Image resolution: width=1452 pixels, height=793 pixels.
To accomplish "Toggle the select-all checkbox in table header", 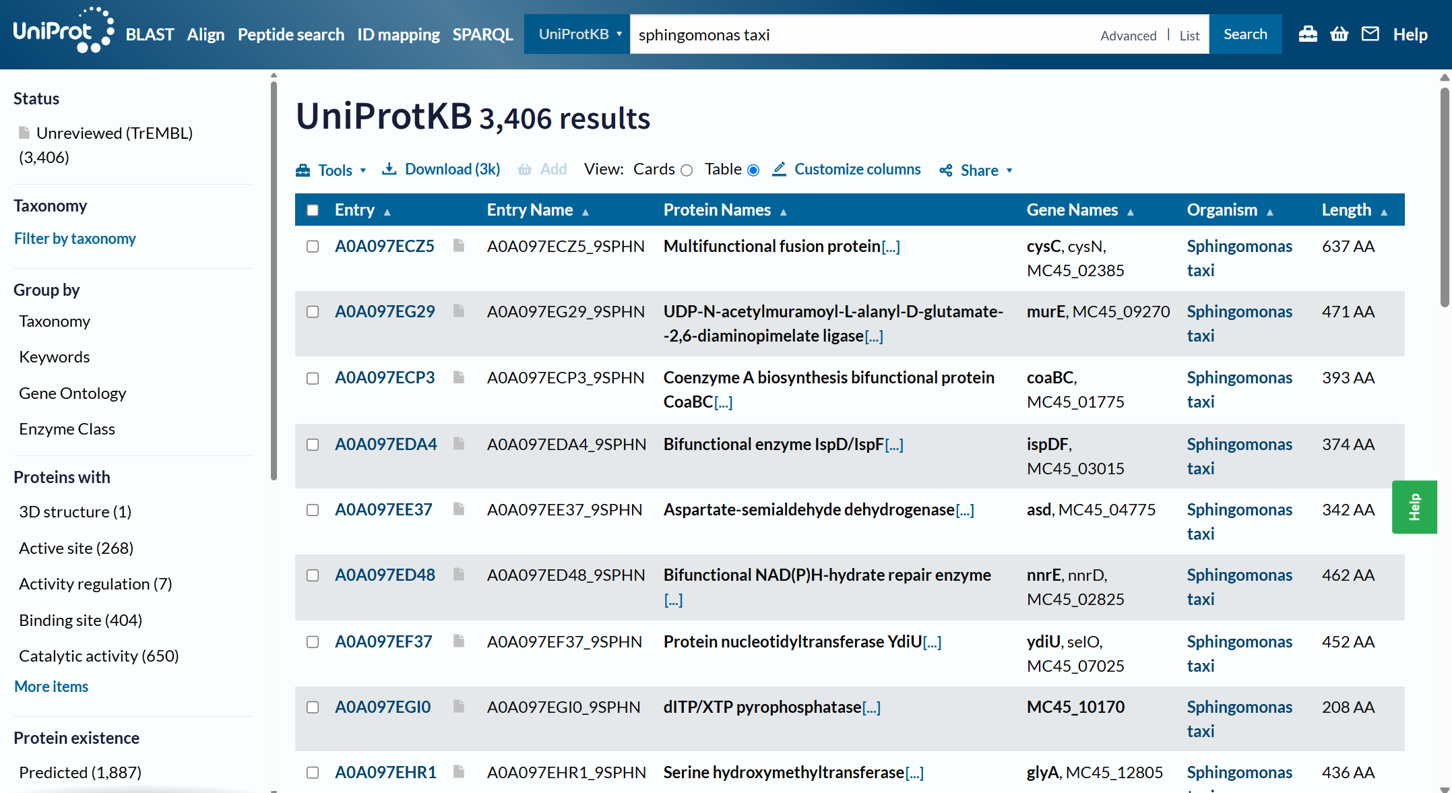I will (313, 210).
